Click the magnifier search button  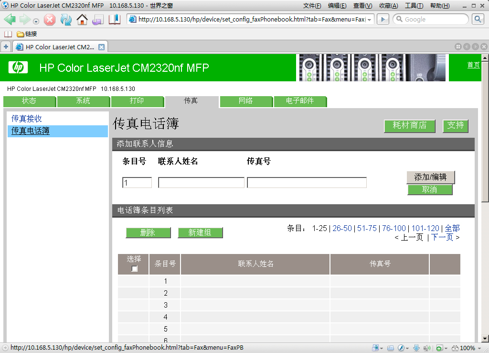click(478, 19)
